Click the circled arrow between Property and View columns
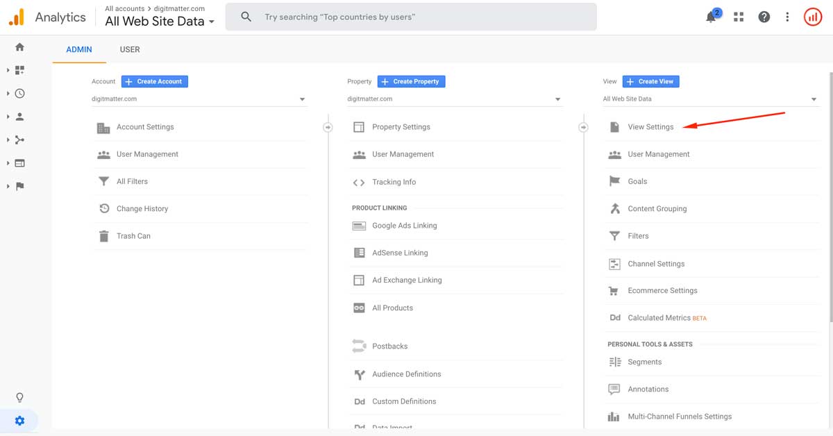 (x=583, y=128)
